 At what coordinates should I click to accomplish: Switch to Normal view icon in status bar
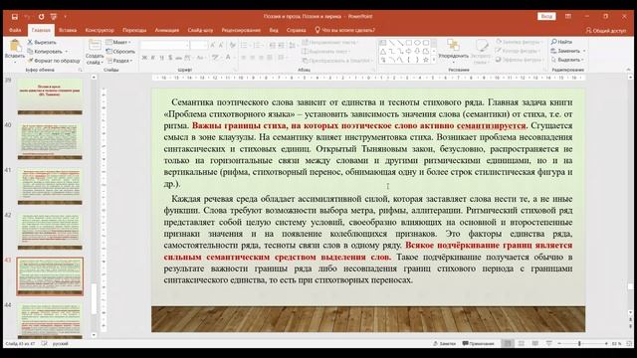[x=508, y=343]
